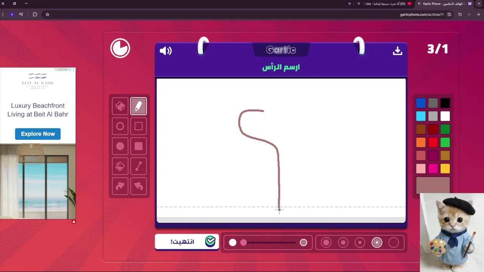Open the current color preview box
The image size is (484, 272).
tap(433, 185)
